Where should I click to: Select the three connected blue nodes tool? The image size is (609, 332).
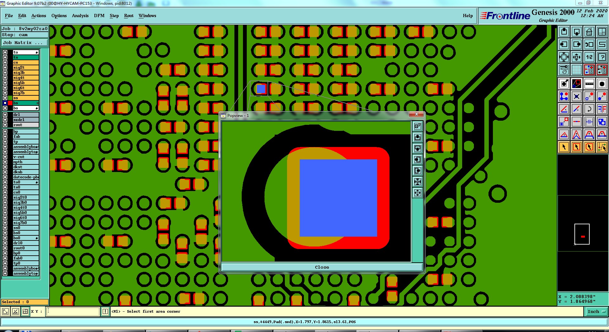pos(564,96)
